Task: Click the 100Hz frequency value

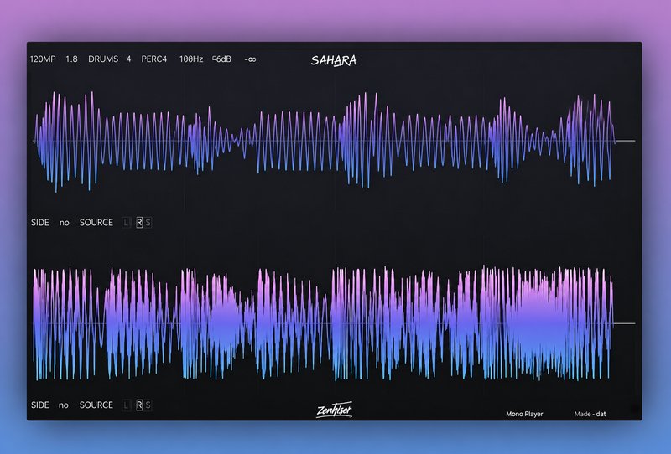Action: [x=191, y=59]
